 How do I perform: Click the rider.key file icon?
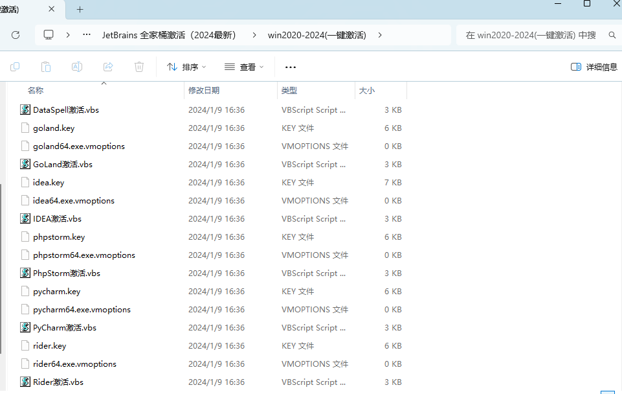pyautogui.click(x=25, y=345)
